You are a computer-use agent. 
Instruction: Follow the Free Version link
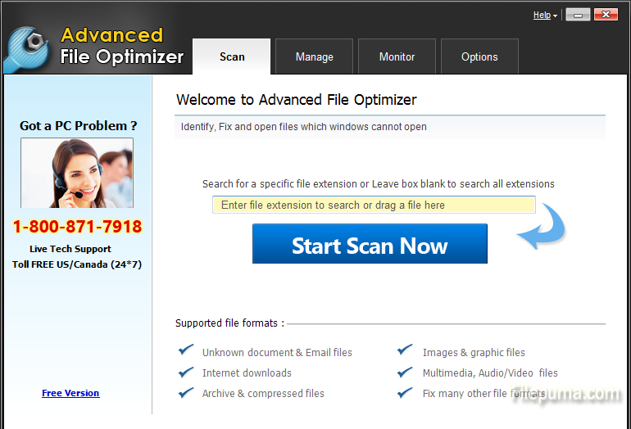[70, 393]
